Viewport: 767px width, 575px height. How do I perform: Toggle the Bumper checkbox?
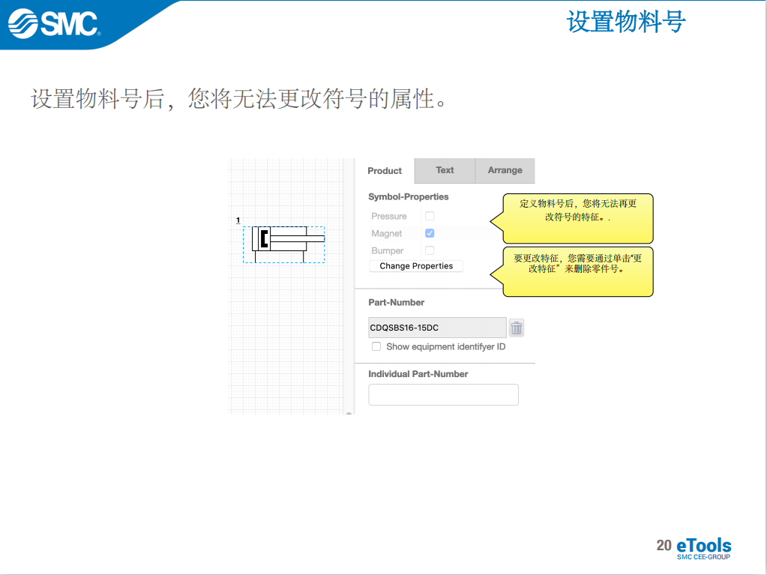click(430, 250)
